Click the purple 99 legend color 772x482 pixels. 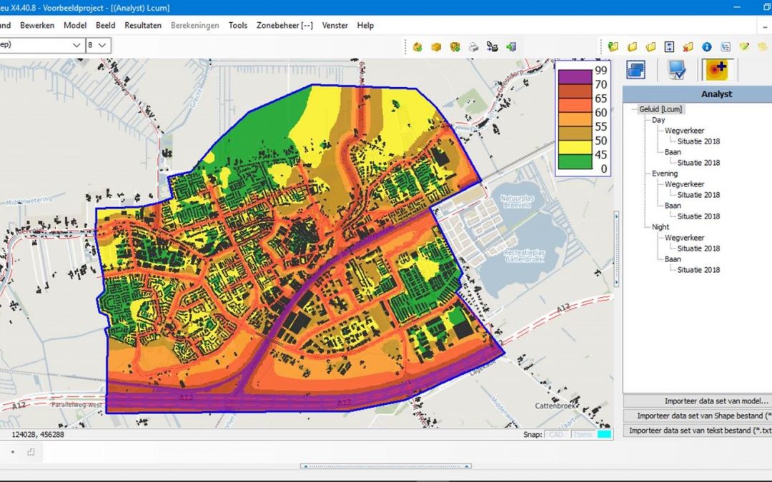click(575, 76)
